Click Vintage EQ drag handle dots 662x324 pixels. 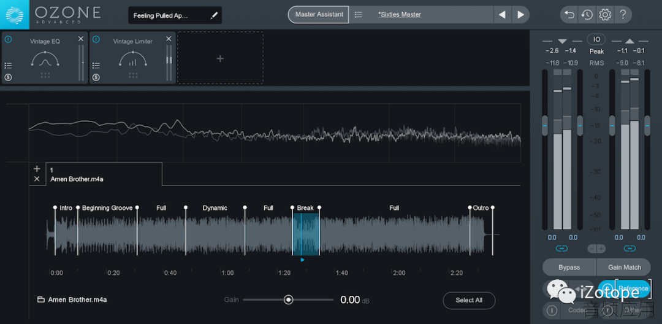point(45,75)
